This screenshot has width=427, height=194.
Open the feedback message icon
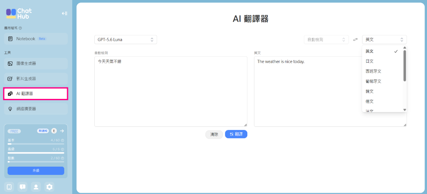coord(23,187)
